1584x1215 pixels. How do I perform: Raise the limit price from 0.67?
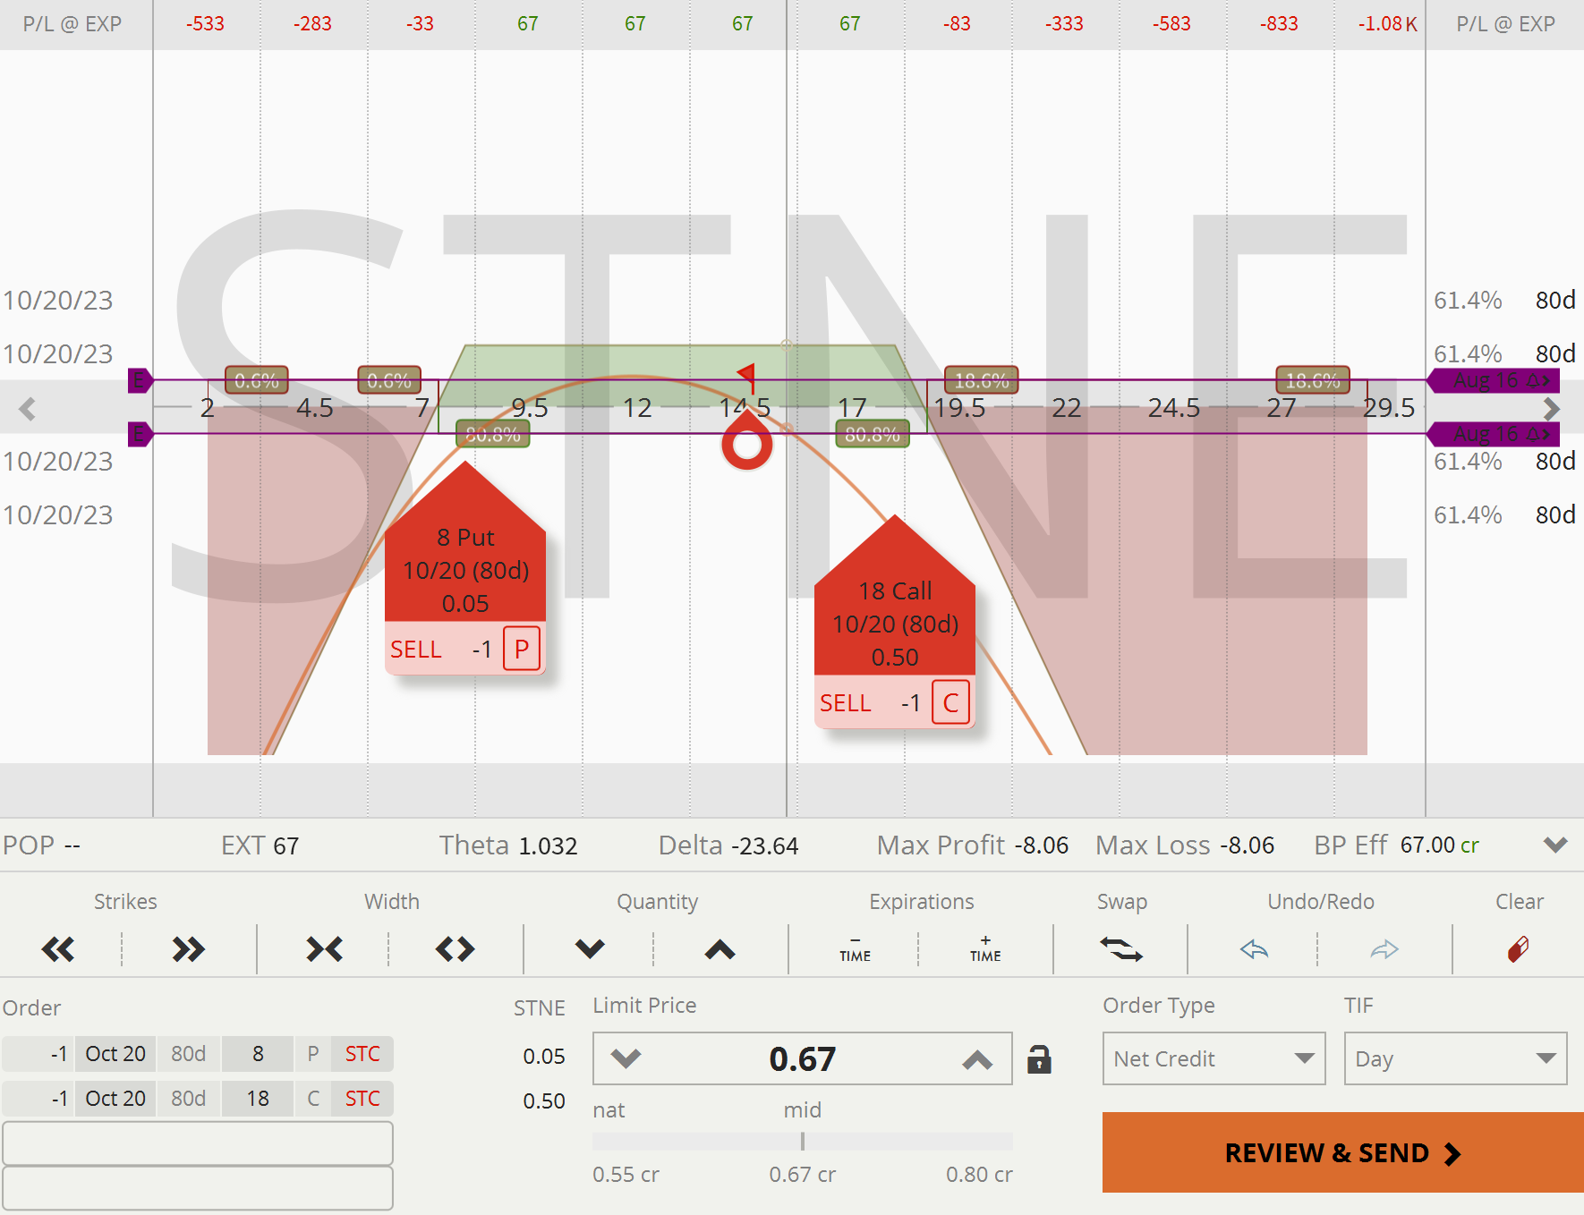tap(978, 1059)
